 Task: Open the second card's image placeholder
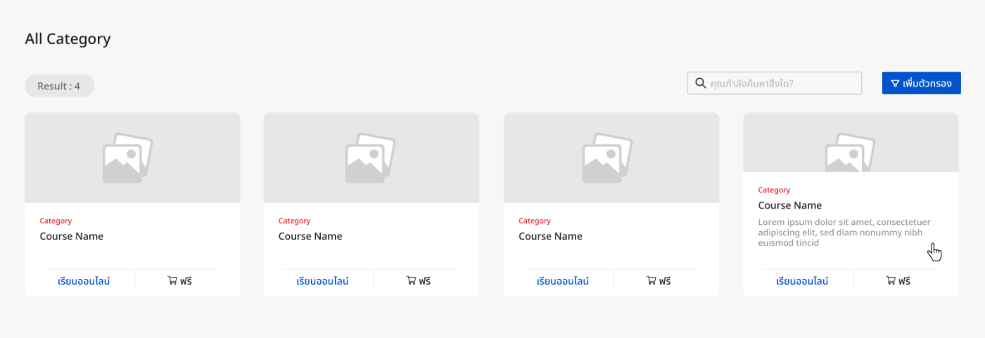pos(370,158)
